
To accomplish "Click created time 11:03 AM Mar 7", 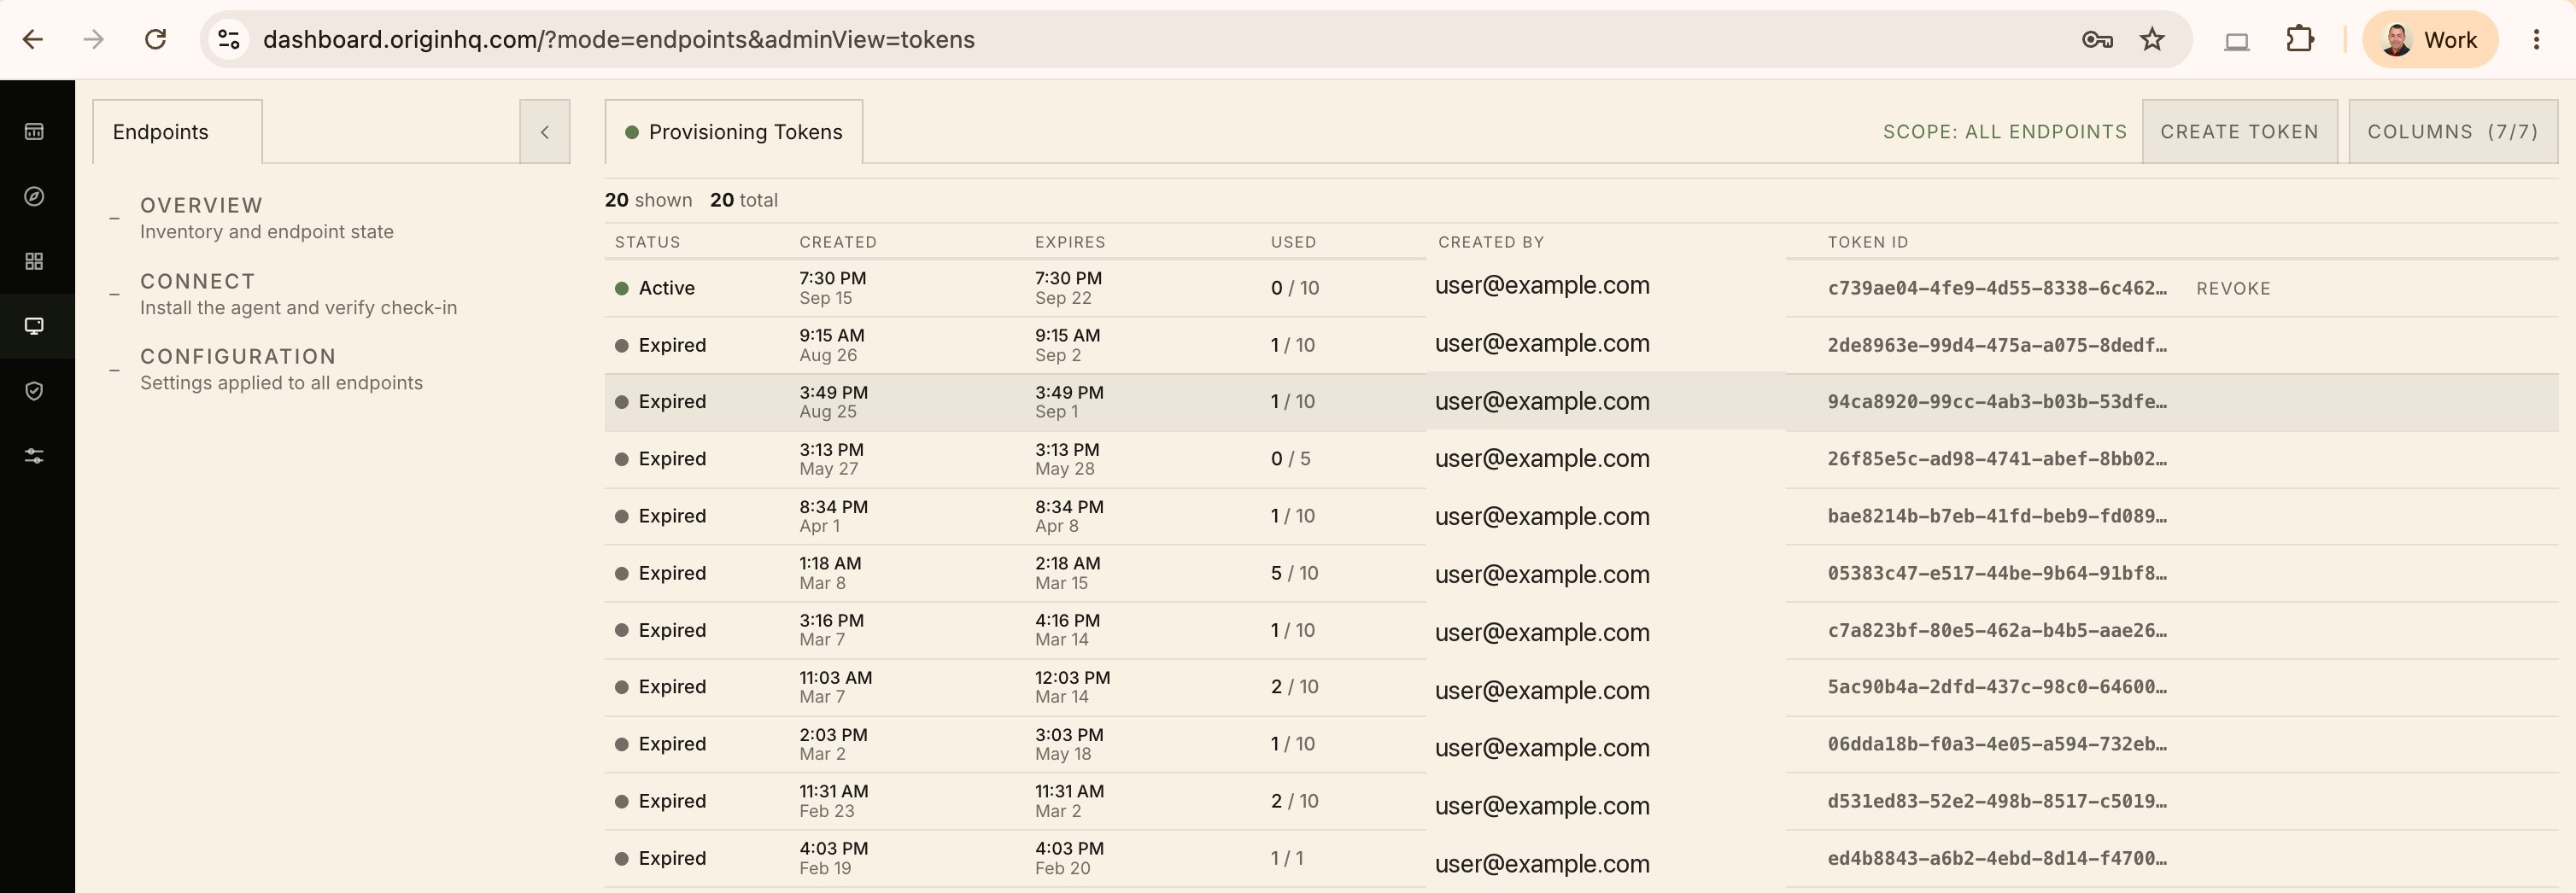I will point(835,687).
